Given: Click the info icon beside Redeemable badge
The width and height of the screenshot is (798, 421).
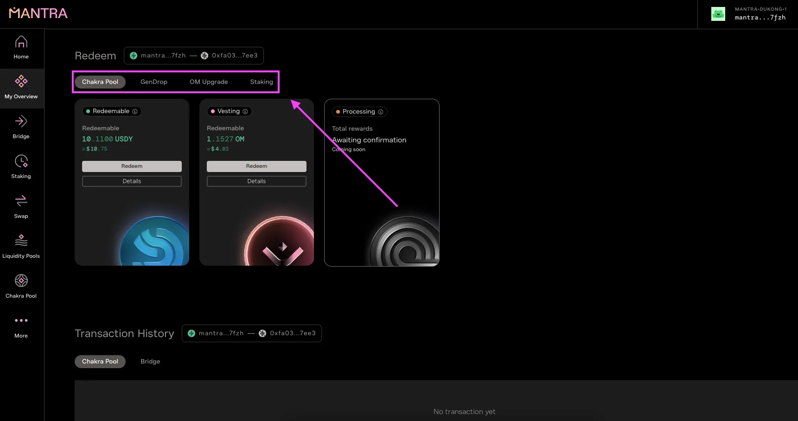Looking at the screenshot, I should click(135, 111).
